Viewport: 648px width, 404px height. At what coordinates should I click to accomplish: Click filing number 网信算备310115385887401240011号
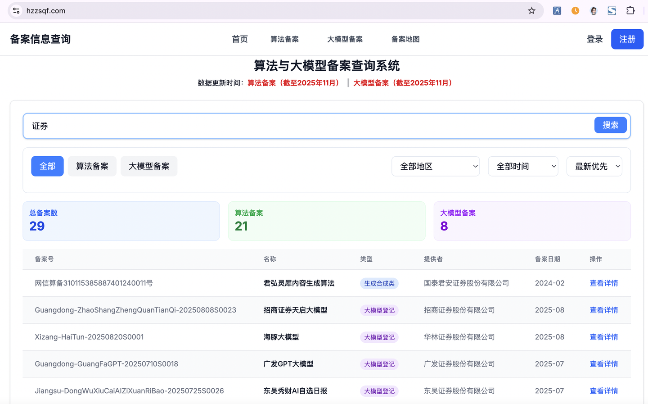(94, 283)
